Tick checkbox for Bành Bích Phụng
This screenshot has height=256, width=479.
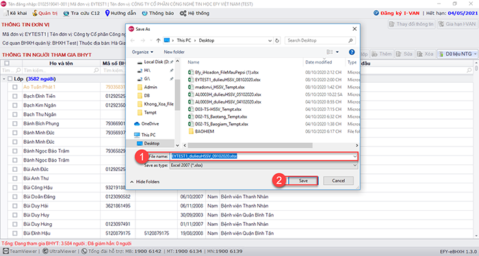tap(14, 123)
